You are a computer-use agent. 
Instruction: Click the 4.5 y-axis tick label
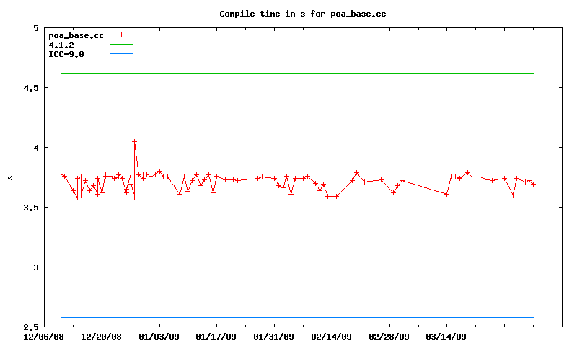[30, 88]
